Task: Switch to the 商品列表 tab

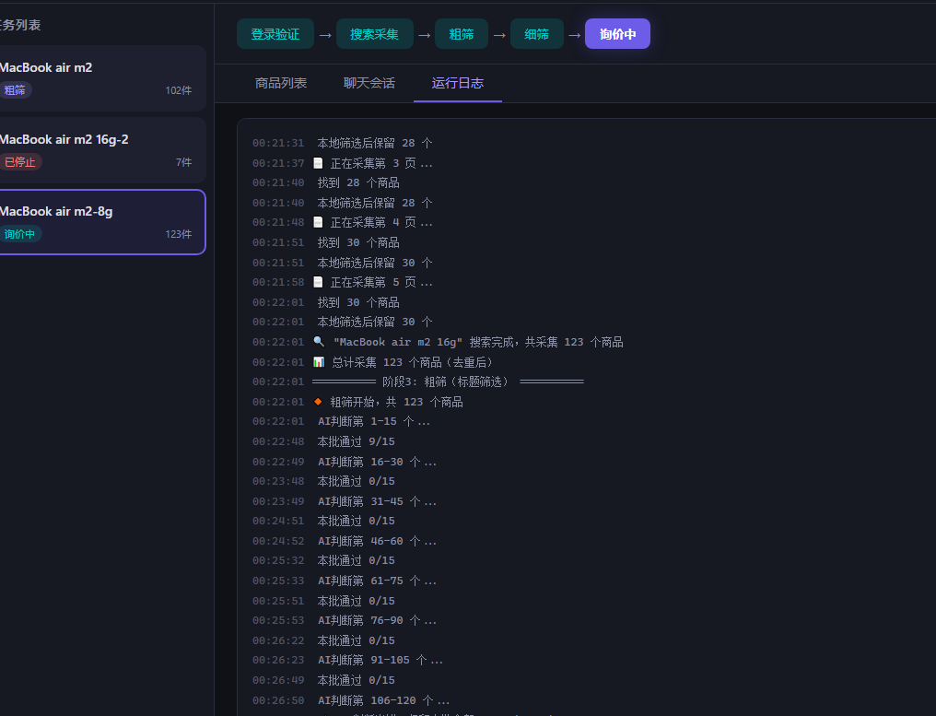Action: pyautogui.click(x=281, y=83)
